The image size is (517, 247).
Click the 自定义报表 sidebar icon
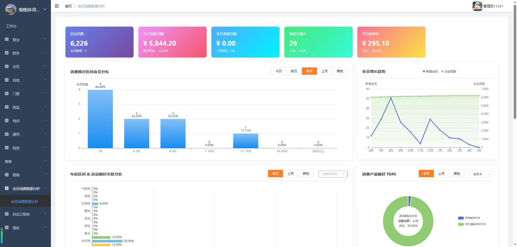click(x=7, y=214)
